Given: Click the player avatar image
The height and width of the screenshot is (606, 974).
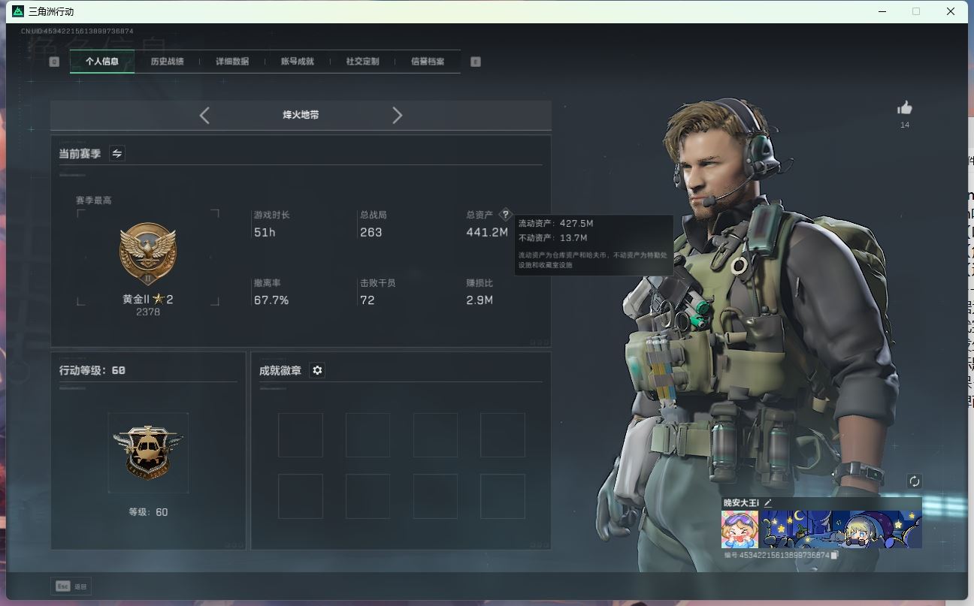Looking at the screenshot, I should tap(740, 529).
